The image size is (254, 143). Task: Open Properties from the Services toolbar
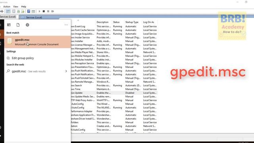coord(14,12)
